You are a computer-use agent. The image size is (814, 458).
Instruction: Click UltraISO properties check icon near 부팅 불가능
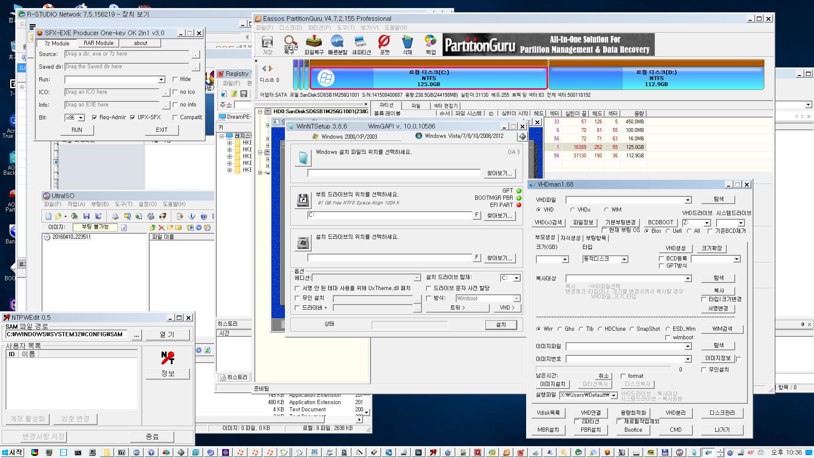pyautogui.click(x=124, y=228)
